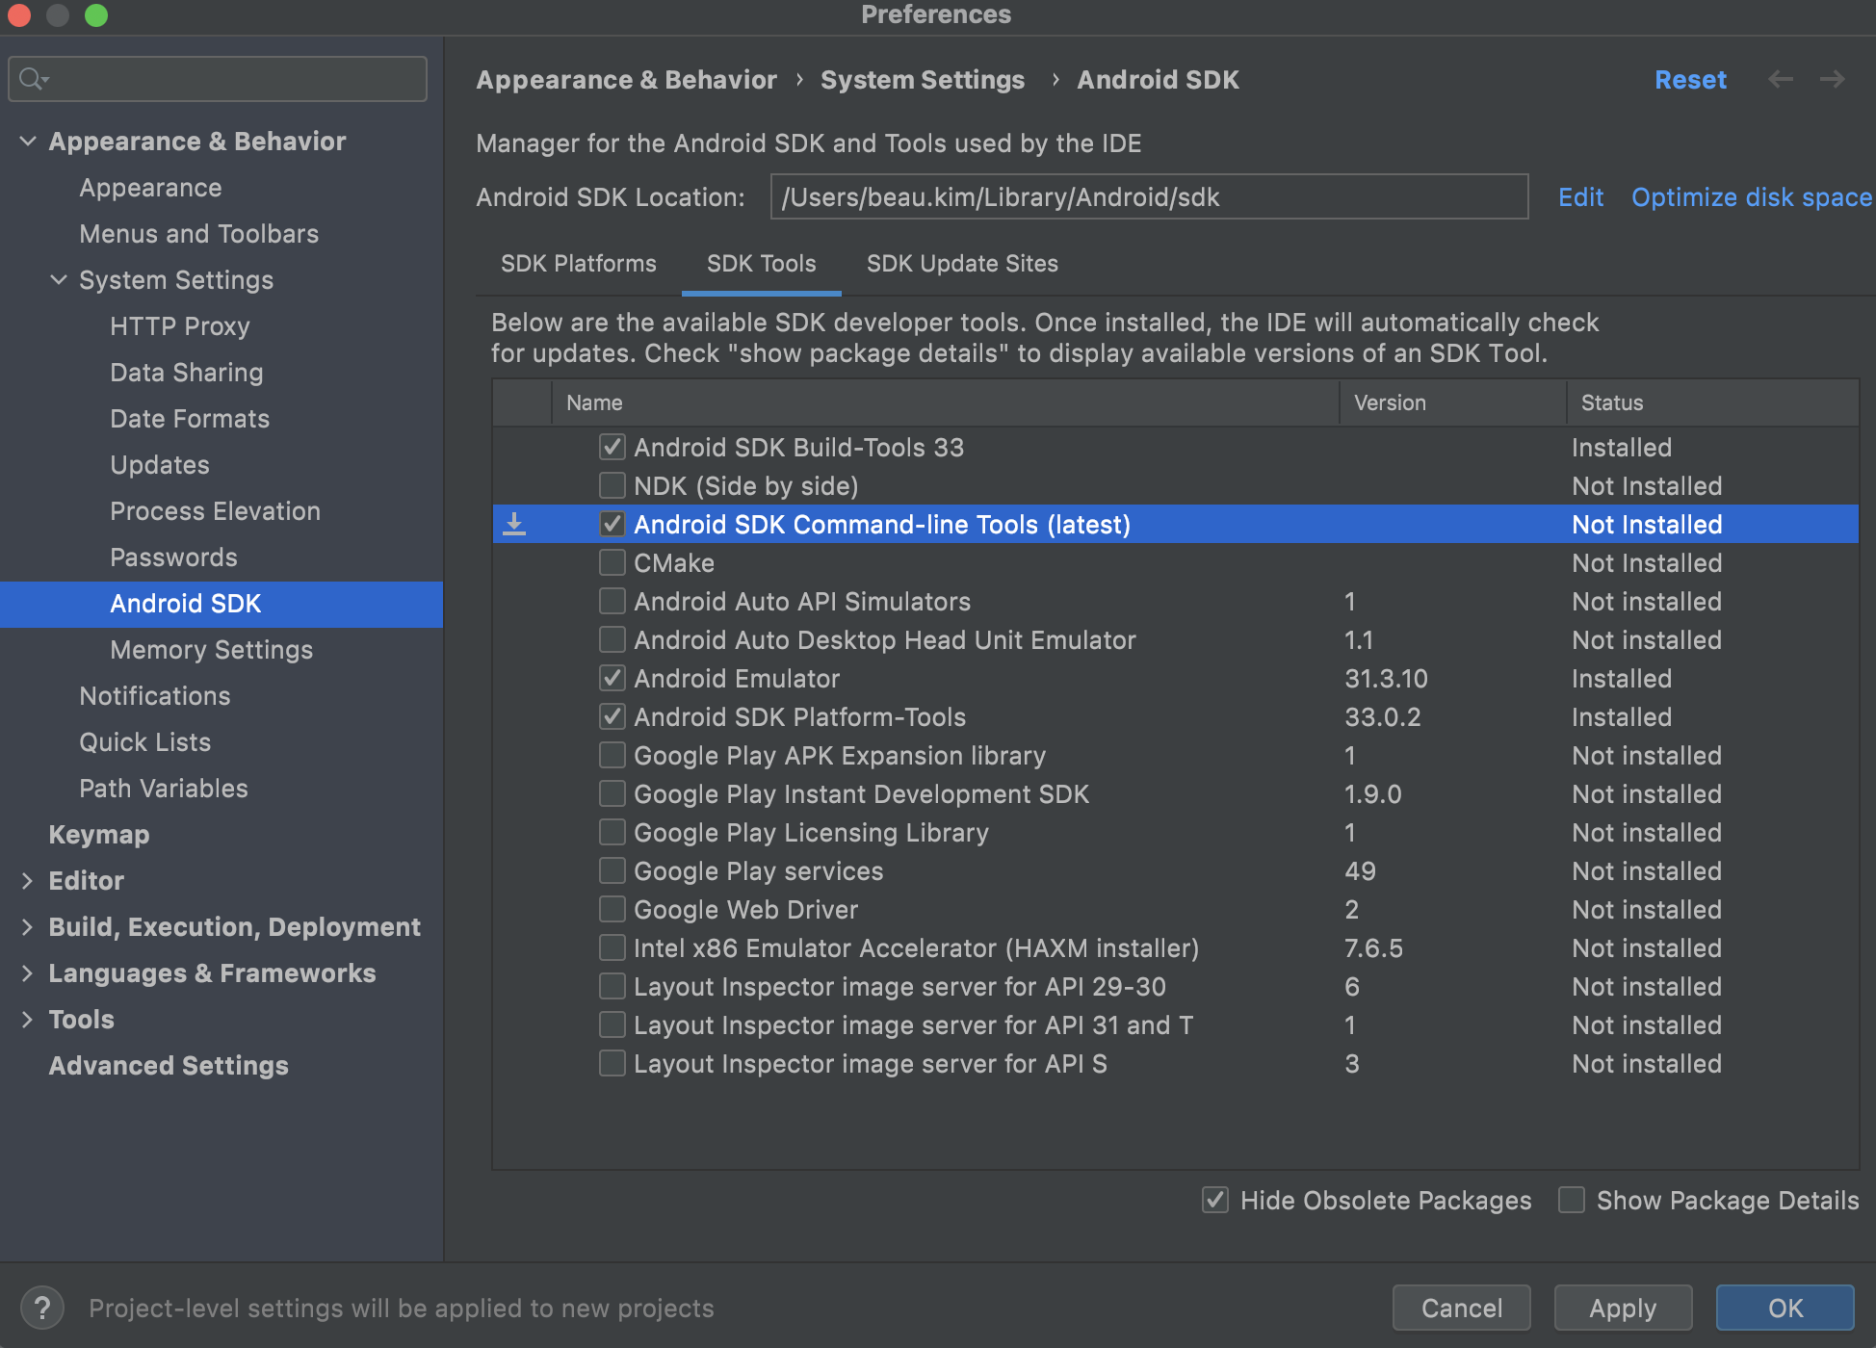Tick the CMake checkbox

tap(612, 562)
